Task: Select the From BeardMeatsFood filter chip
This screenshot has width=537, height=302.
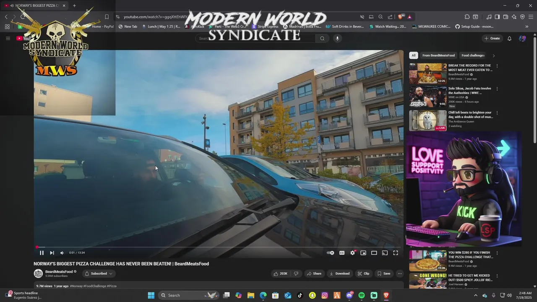Action: [x=438, y=55]
